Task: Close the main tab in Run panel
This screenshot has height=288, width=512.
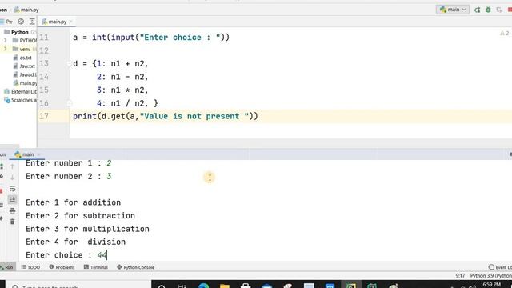Action: point(38,154)
